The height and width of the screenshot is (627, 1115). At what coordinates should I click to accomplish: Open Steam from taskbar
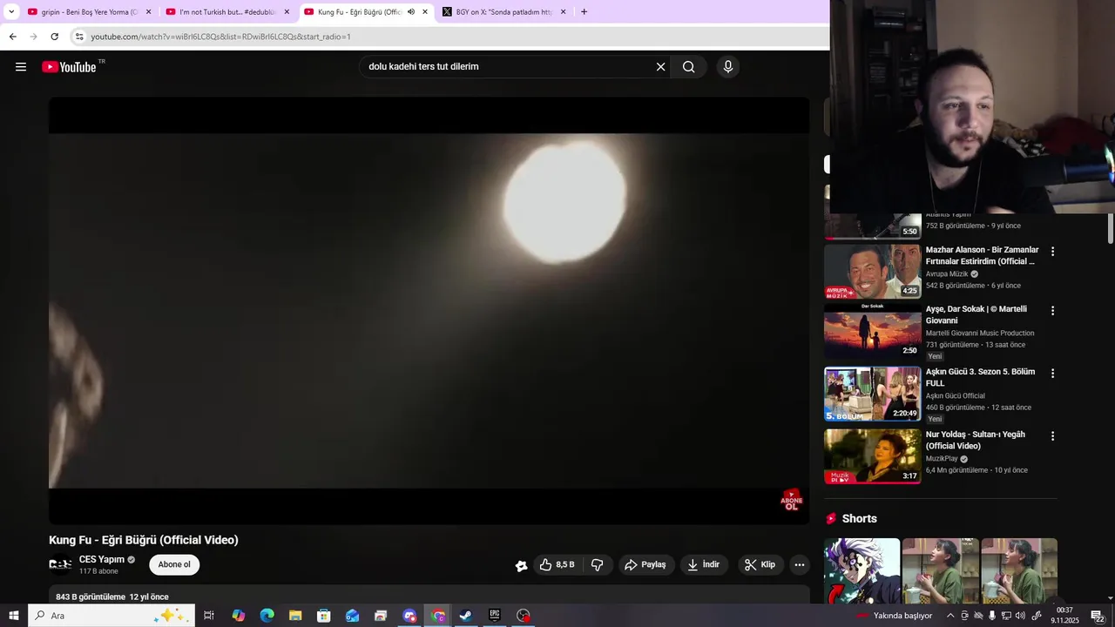click(x=466, y=616)
